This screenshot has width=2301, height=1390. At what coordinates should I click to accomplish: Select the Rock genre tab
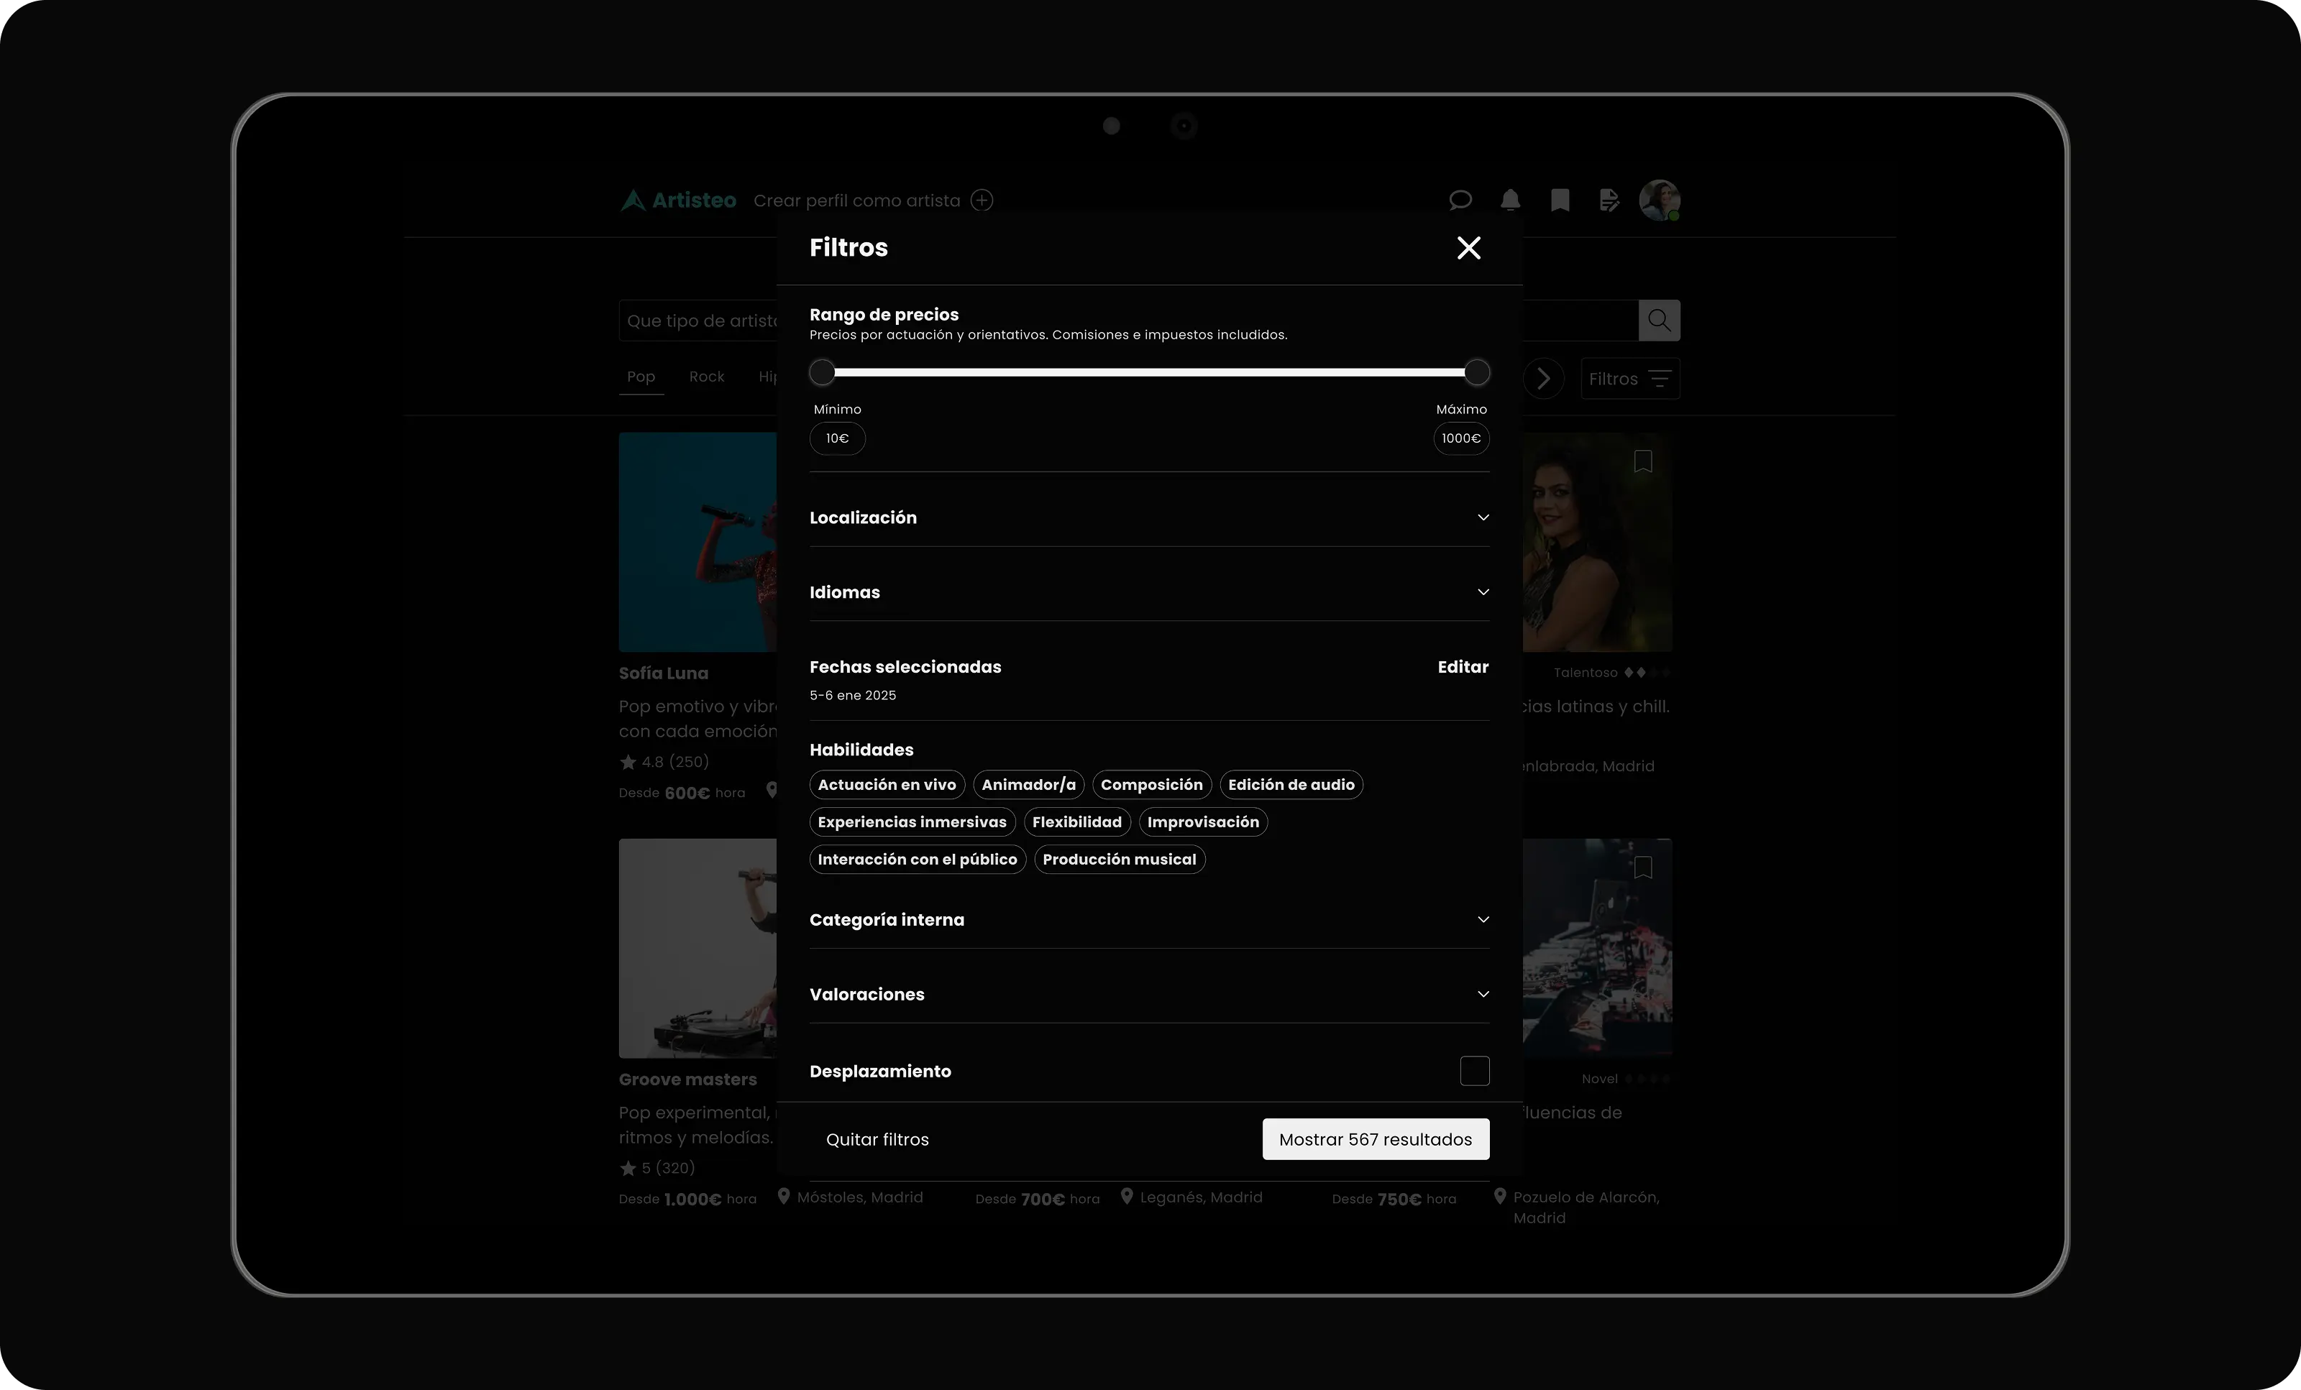pos(706,376)
